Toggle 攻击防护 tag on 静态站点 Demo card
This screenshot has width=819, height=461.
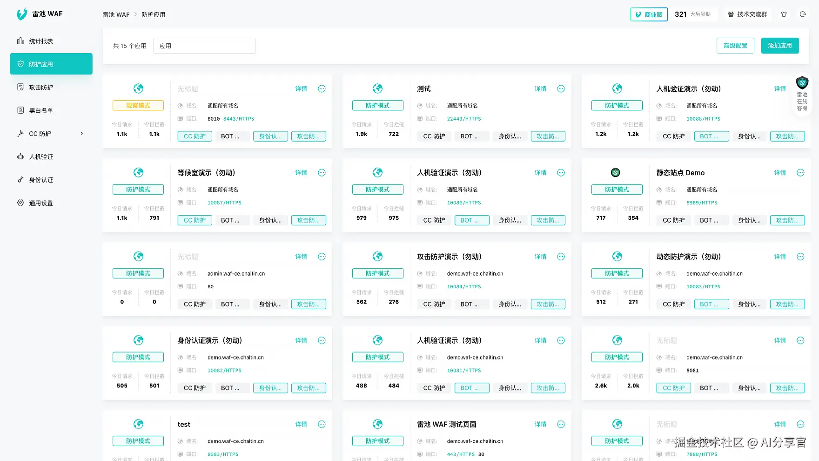point(787,220)
